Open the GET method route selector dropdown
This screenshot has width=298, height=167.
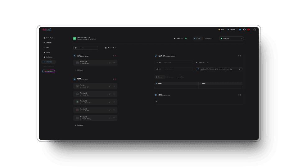coord(174,62)
